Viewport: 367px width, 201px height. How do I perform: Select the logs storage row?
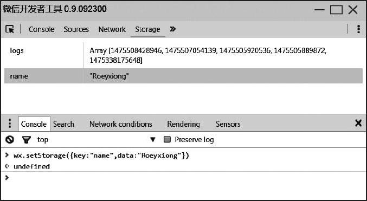click(x=183, y=55)
